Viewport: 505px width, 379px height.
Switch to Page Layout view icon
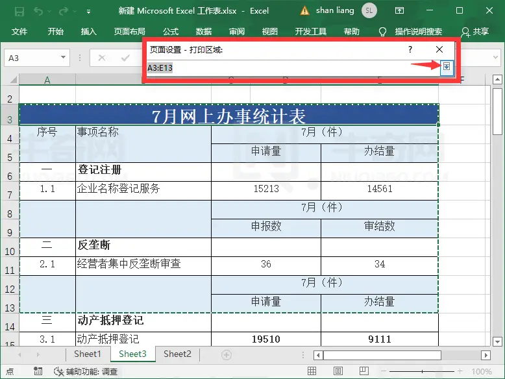(x=338, y=371)
